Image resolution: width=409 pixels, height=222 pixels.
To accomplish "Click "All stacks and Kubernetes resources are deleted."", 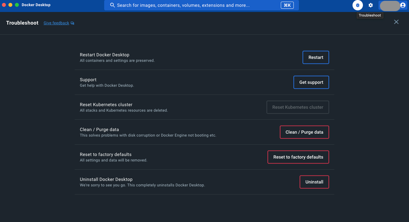I will [124, 110].
